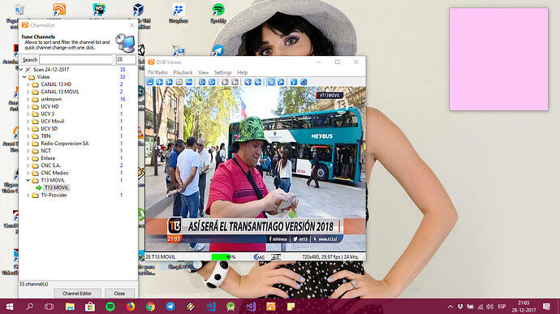This screenshot has height=314, width=560.
Task: Open the Settings menu
Action: tap(223, 72)
